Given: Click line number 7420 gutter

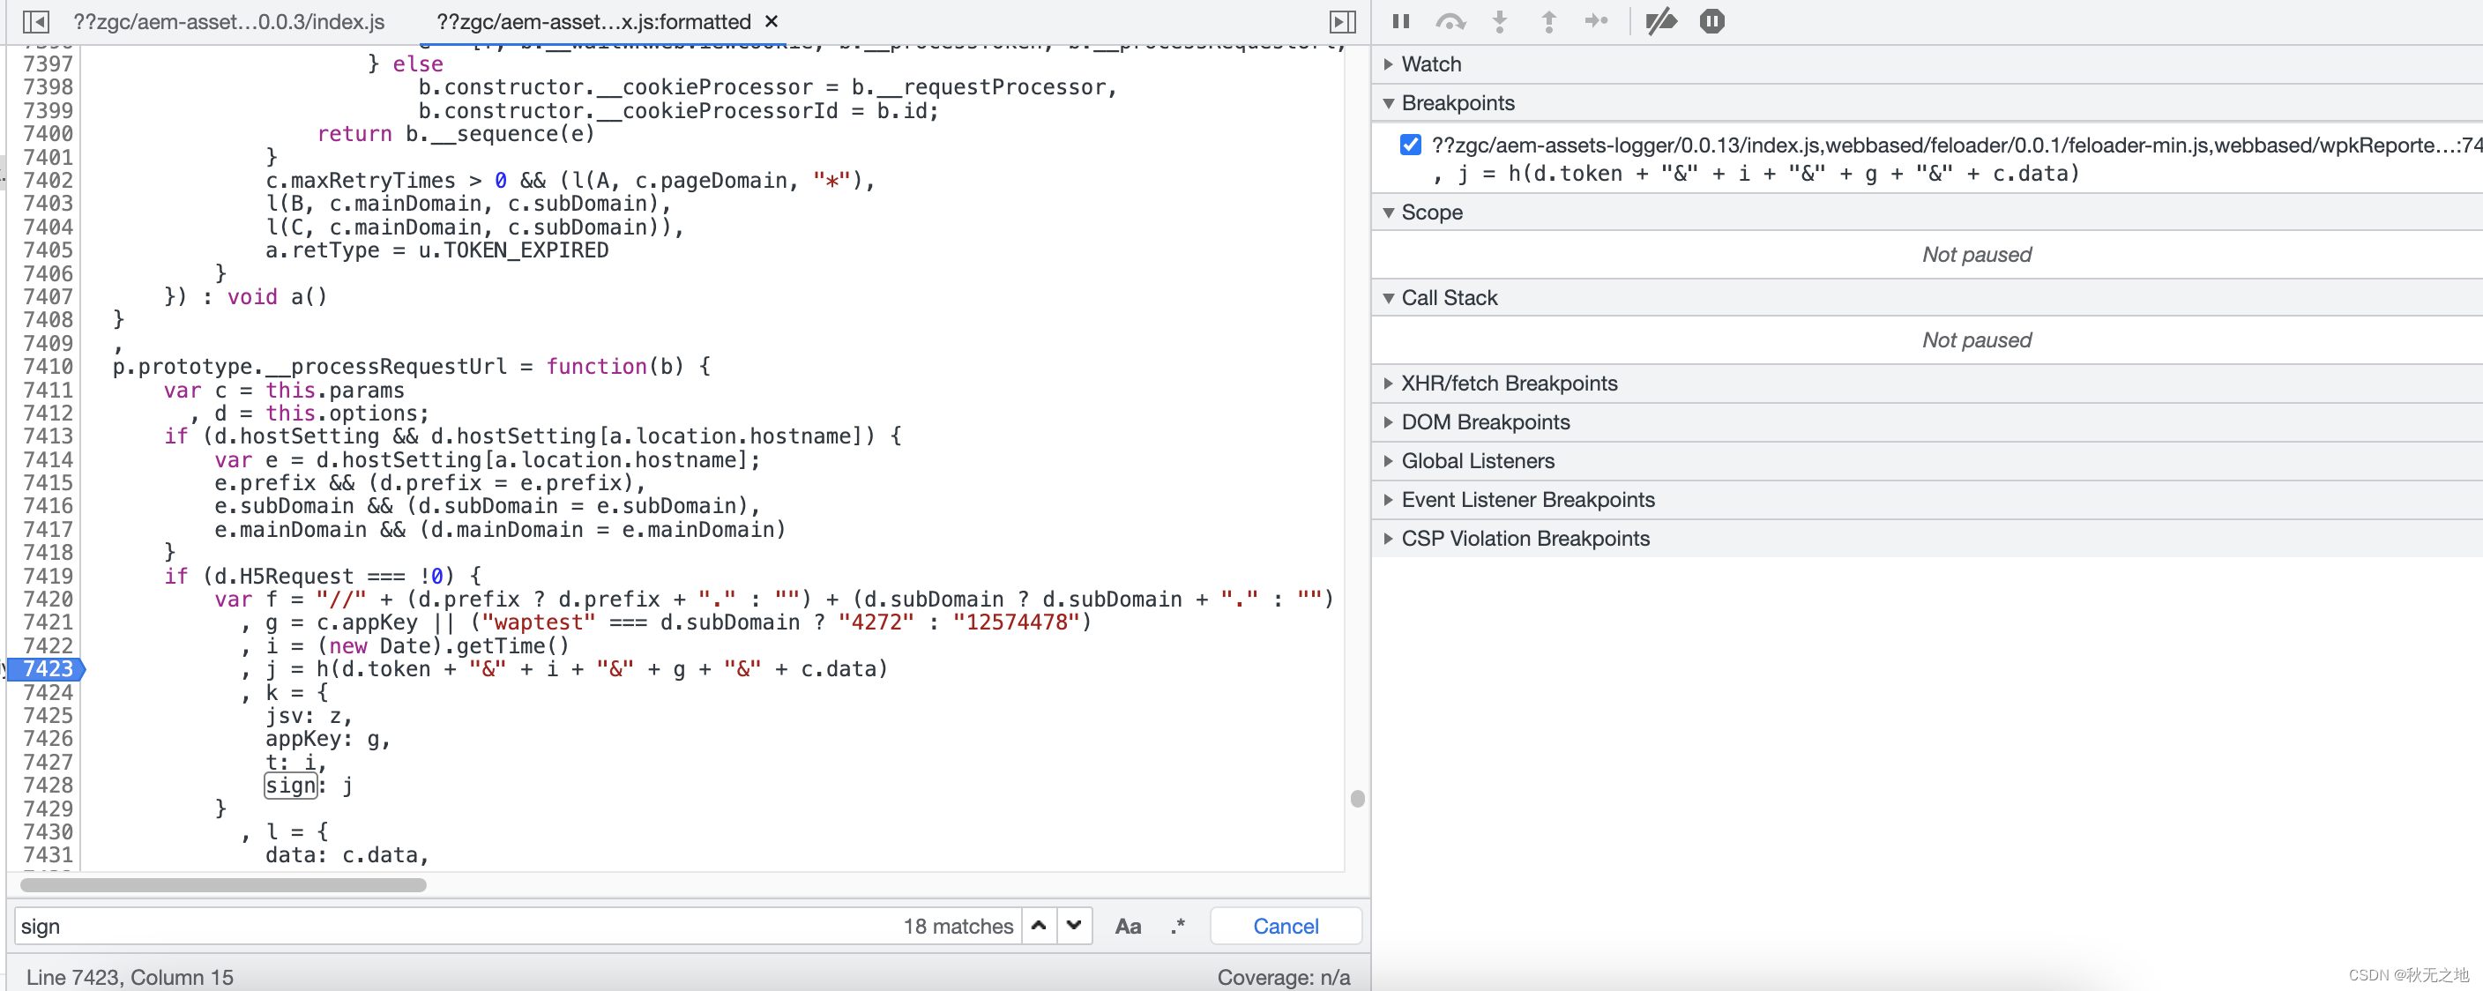Looking at the screenshot, I should (x=48, y=599).
